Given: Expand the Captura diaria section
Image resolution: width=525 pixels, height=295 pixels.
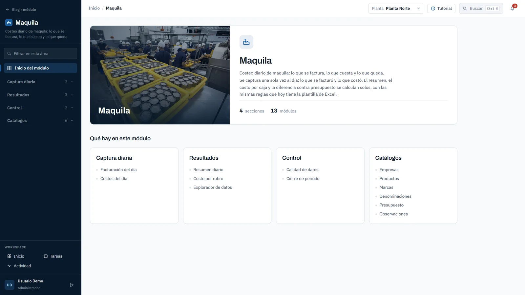Looking at the screenshot, I should tap(40, 82).
